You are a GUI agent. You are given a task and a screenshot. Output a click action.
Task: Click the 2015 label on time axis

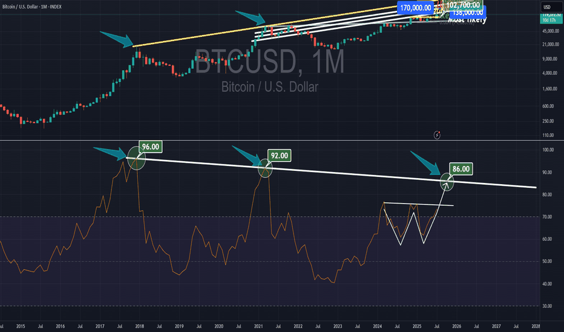tap(21, 326)
